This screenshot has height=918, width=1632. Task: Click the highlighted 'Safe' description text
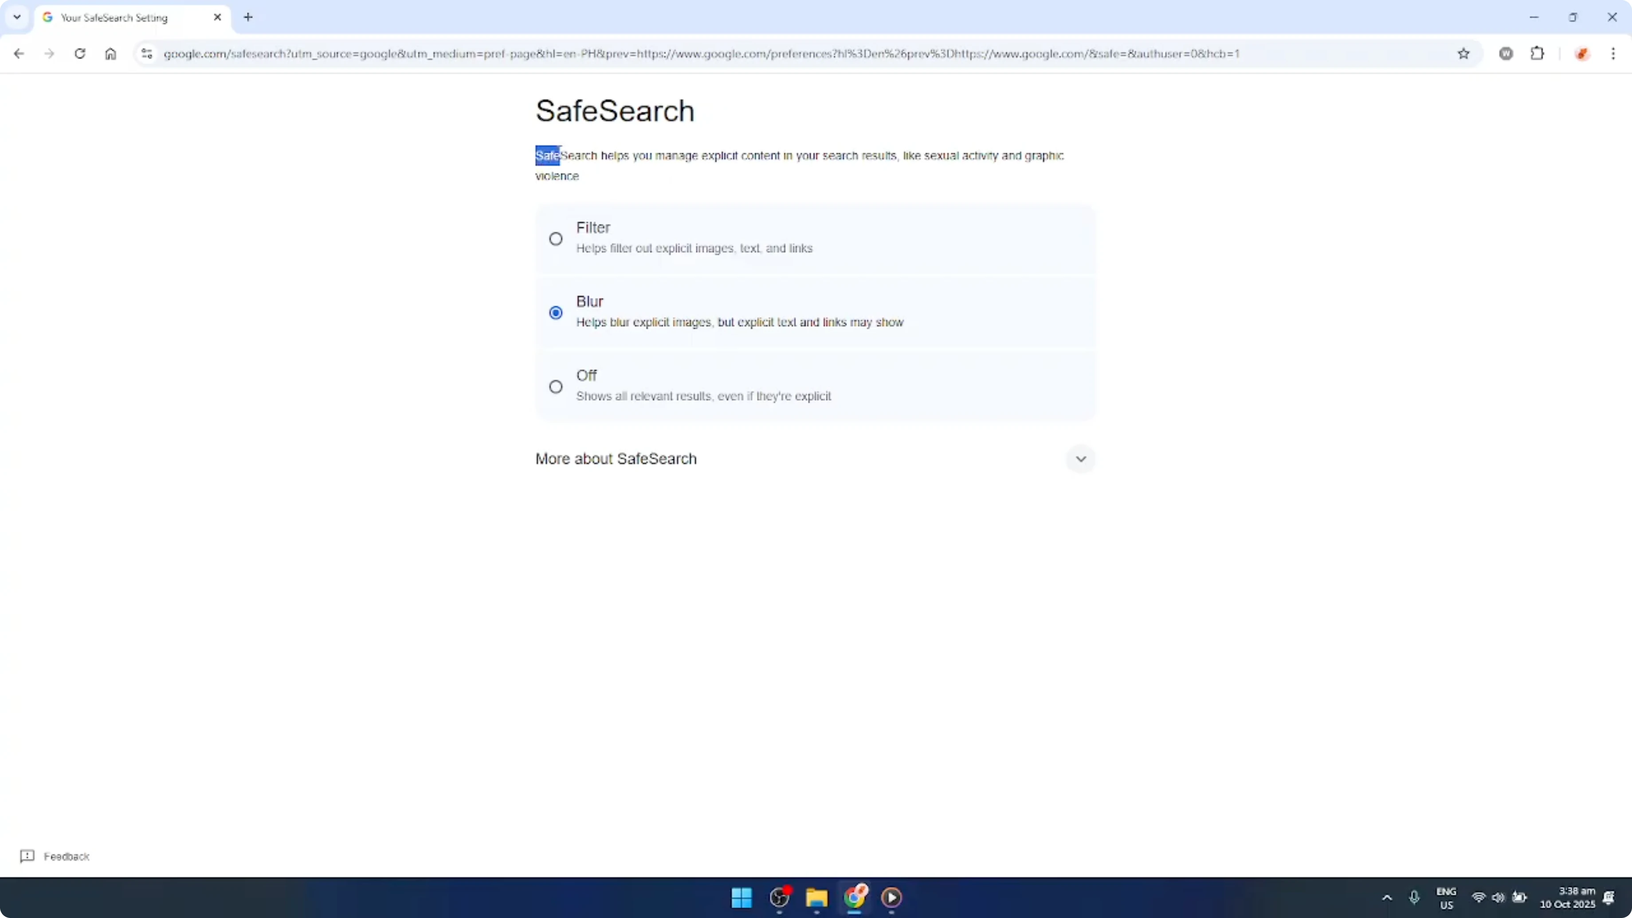[547, 155]
